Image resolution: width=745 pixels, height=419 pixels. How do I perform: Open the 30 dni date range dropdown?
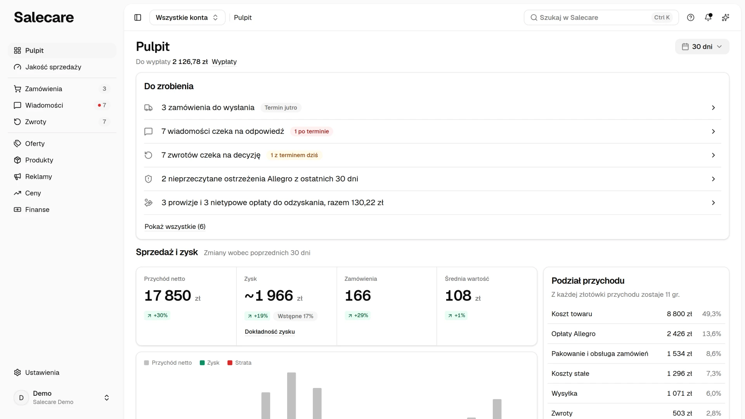(x=702, y=47)
